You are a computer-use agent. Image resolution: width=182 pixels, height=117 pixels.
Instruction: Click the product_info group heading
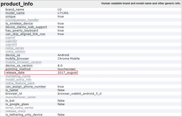(17, 4)
